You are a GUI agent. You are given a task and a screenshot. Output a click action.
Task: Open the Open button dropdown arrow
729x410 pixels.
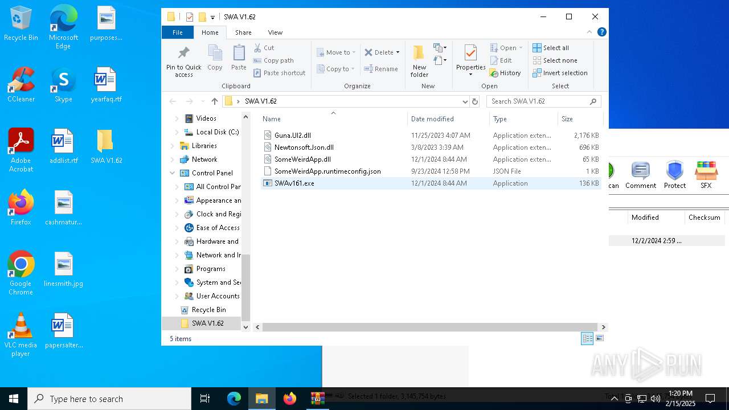521,48
